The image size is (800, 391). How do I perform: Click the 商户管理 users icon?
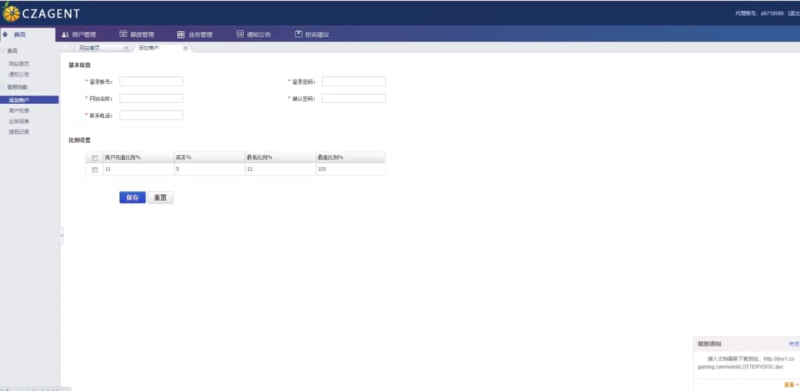pos(66,34)
